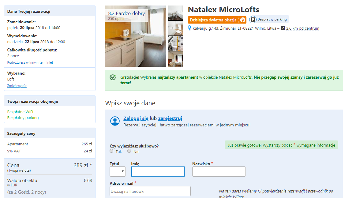Image resolution: width=345 pixels, height=198 pixels.
Task: Open the Tytuł dropdown
Action: [118, 171]
